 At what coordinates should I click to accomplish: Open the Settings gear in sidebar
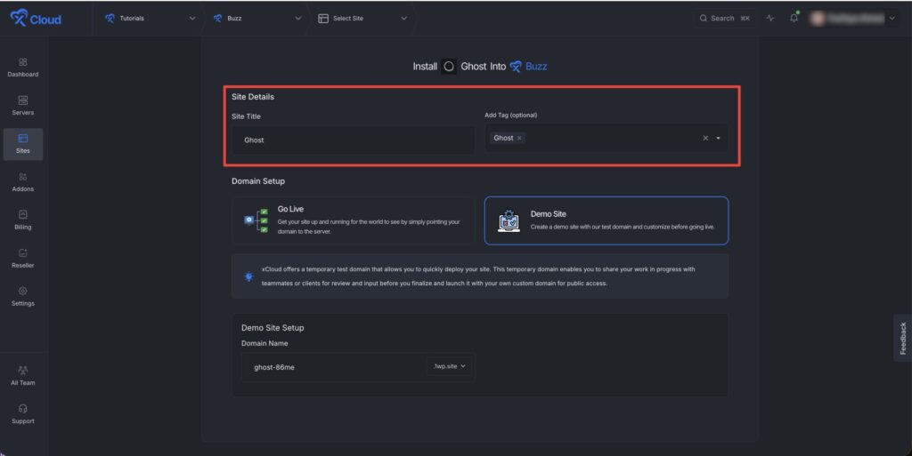[x=22, y=291]
